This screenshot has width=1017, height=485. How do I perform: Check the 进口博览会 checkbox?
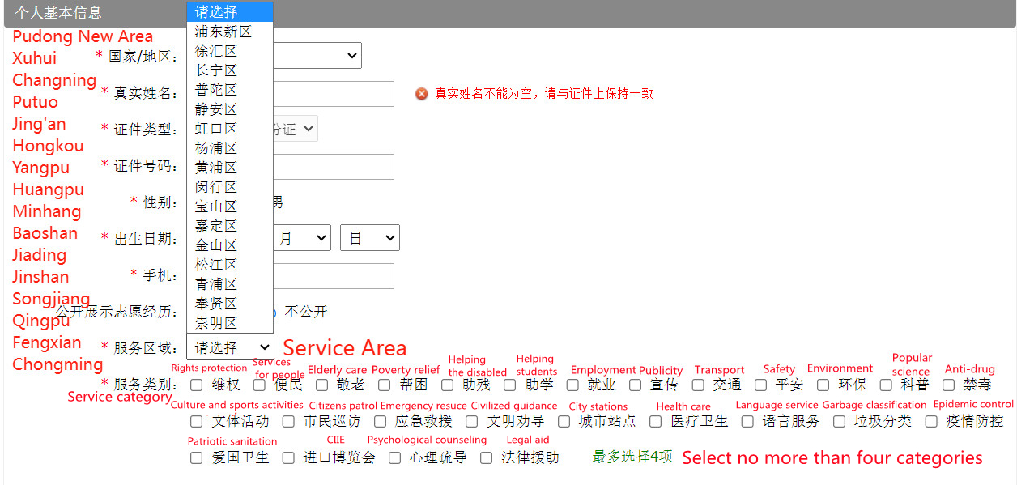tap(288, 457)
